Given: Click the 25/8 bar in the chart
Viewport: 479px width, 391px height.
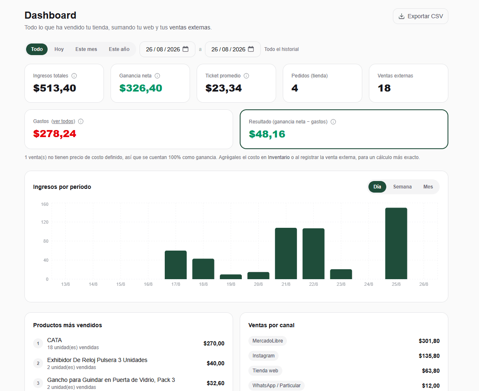Looking at the screenshot, I should 396,244.
